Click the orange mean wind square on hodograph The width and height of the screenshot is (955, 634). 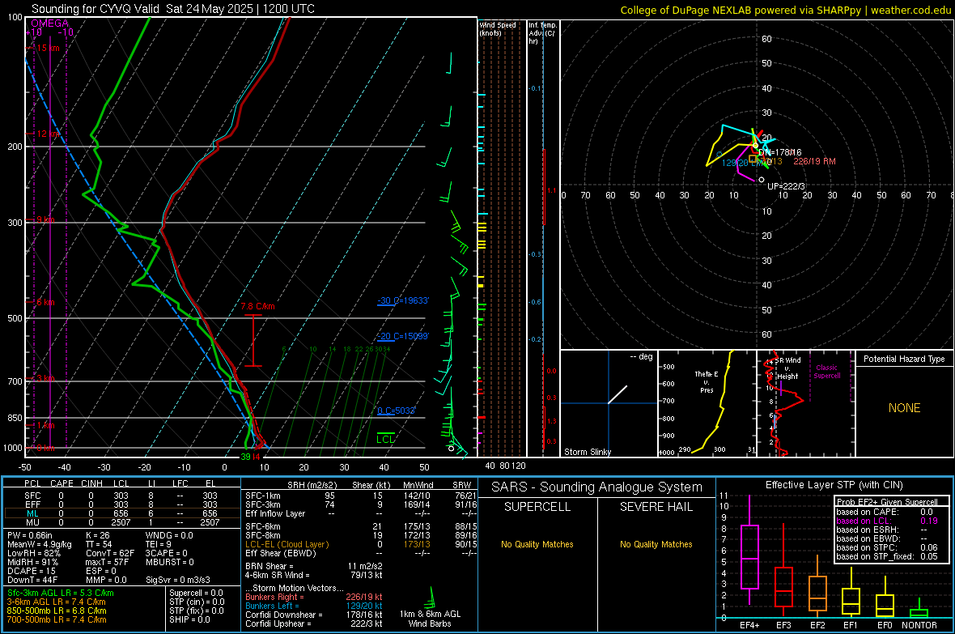753,159
